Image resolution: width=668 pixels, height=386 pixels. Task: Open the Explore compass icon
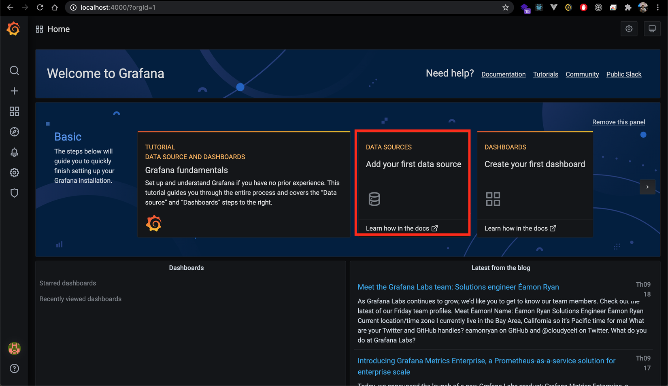click(14, 132)
